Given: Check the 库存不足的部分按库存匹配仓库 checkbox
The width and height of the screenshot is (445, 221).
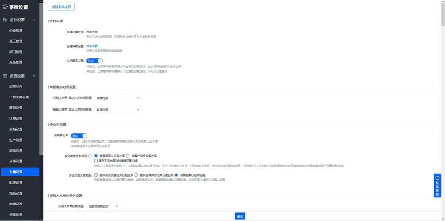Looking at the screenshot, I should click(x=96, y=161).
